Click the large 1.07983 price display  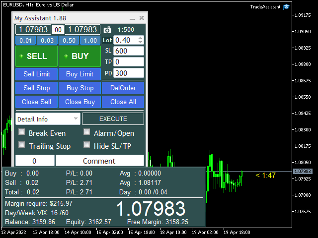(x=151, y=208)
